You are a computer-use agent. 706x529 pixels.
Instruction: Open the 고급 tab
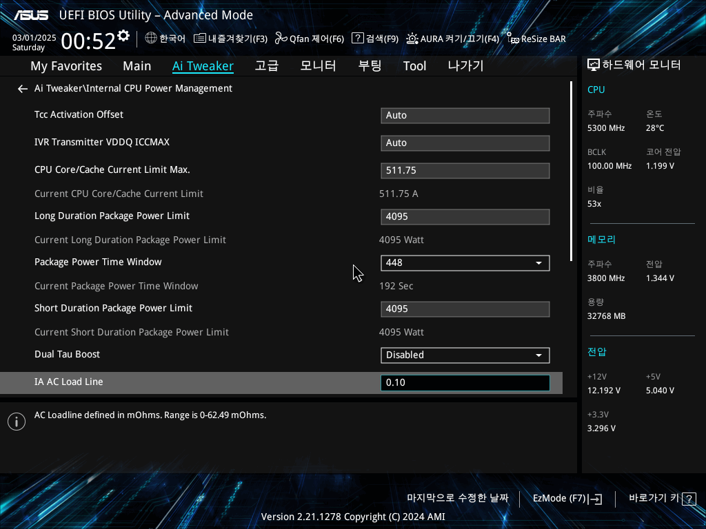(267, 65)
